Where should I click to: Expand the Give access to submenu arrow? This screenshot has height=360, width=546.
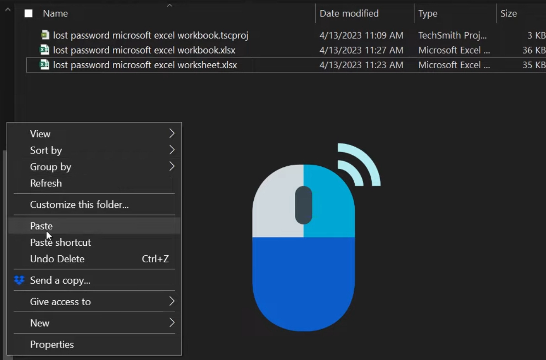[x=172, y=302]
